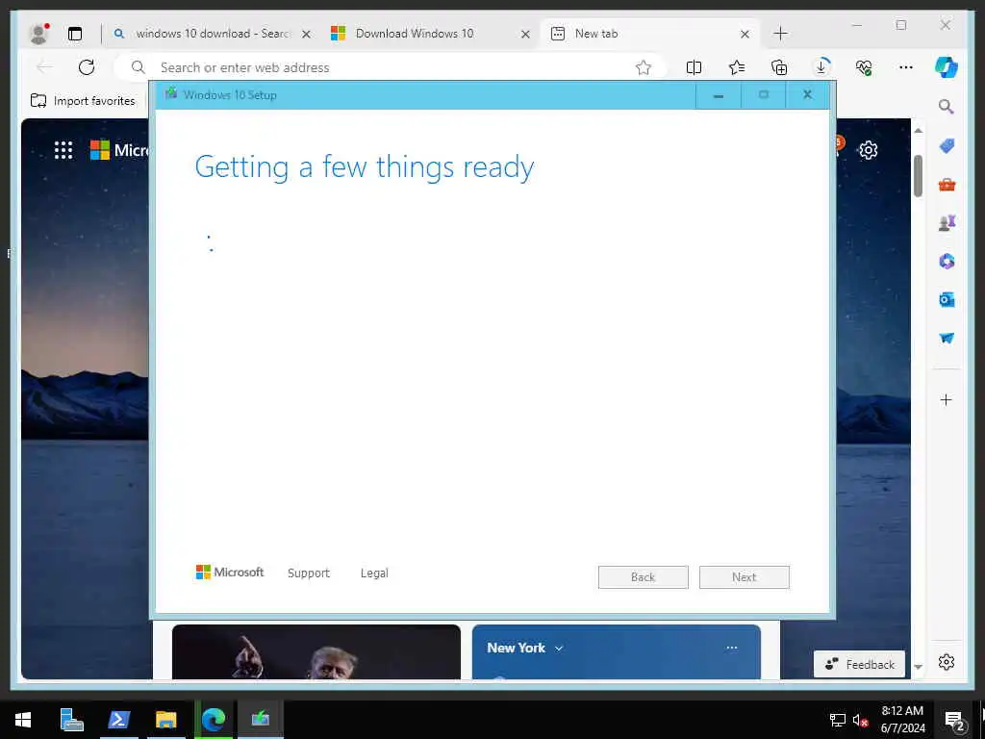Select Microsoft Edge in taskbar
985x739 pixels.
coord(214,720)
